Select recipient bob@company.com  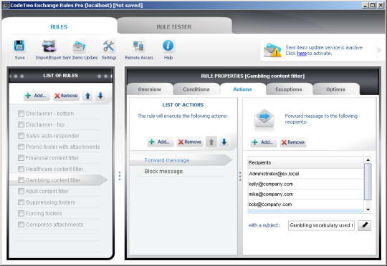tap(305, 205)
